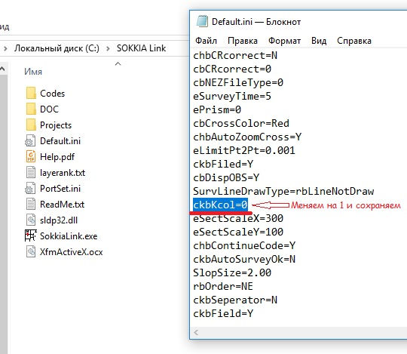This screenshot has width=407, height=354.
Task: Expand the chevron before Локальный диск (C:)
Action: (5, 48)
